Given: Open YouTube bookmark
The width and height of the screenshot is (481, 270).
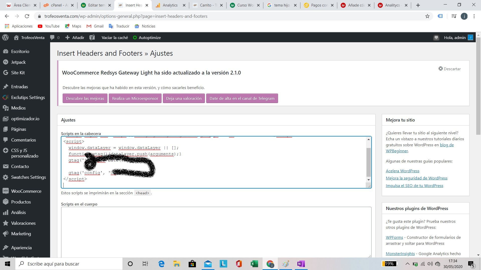Looking at the screenshot, I should coord(49,26).
